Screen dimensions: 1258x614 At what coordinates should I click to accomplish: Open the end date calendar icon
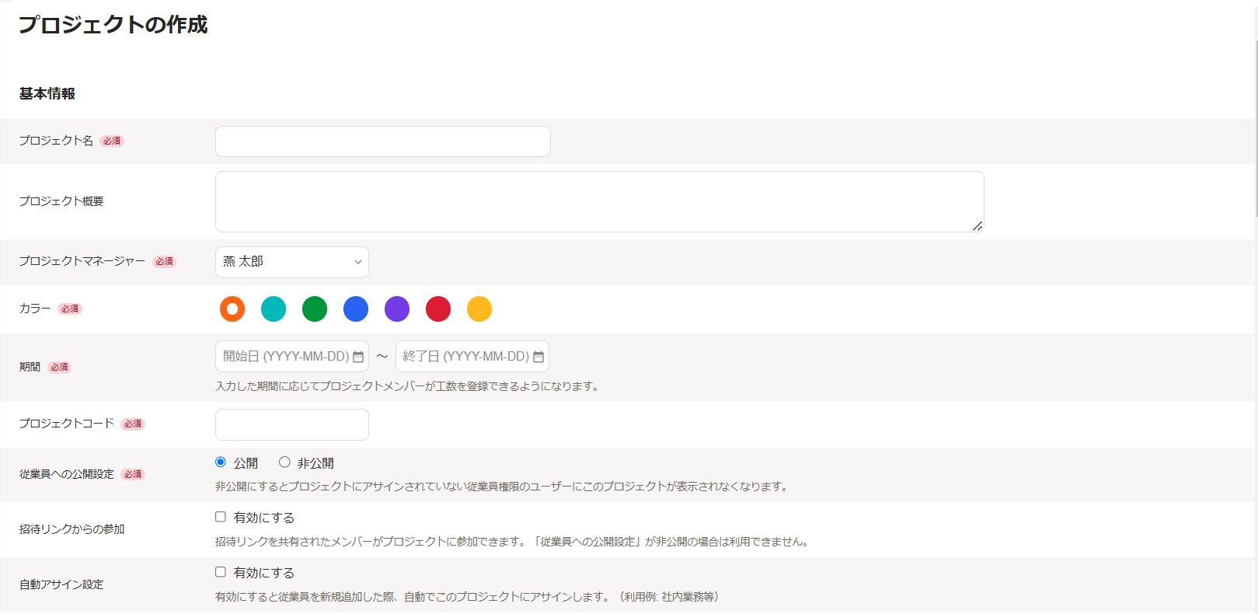(x=538, y=357)
